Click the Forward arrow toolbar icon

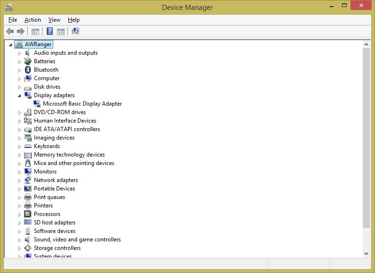(21, 31)
